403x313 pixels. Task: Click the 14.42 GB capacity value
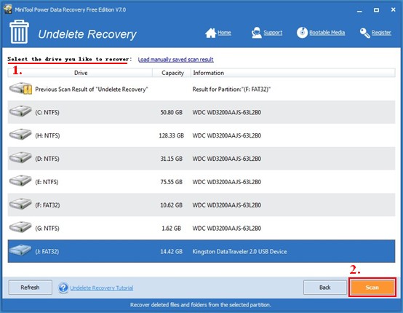pos(172,251)
